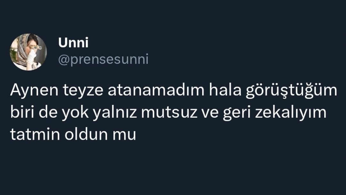
Task: Click the tweet's first line starting with Aynen teyze
Action: pos(174,90)
